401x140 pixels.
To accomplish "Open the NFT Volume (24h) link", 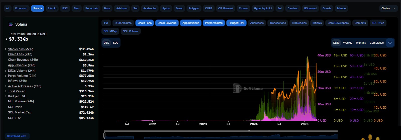I will click(21, 101).
